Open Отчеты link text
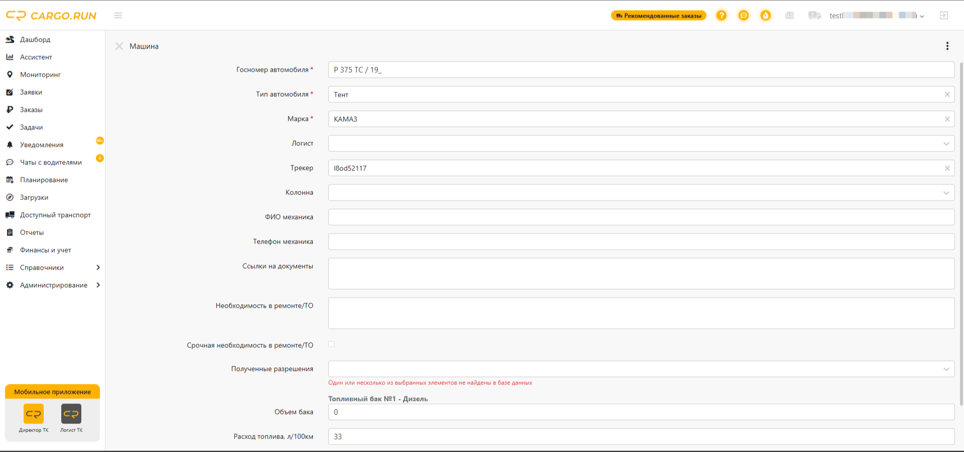The width and height of the screenshot is (964, 452). click(32, 233)
